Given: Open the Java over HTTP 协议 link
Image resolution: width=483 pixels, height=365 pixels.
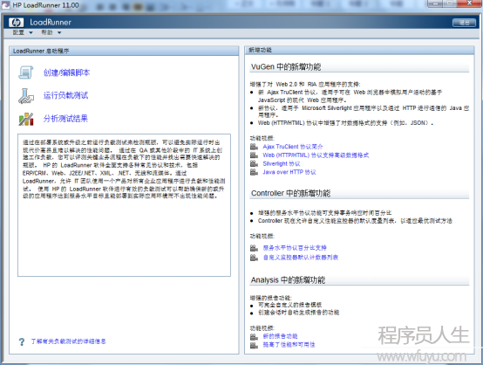Looking at the screenshot, I should click(x=289, y=172).
